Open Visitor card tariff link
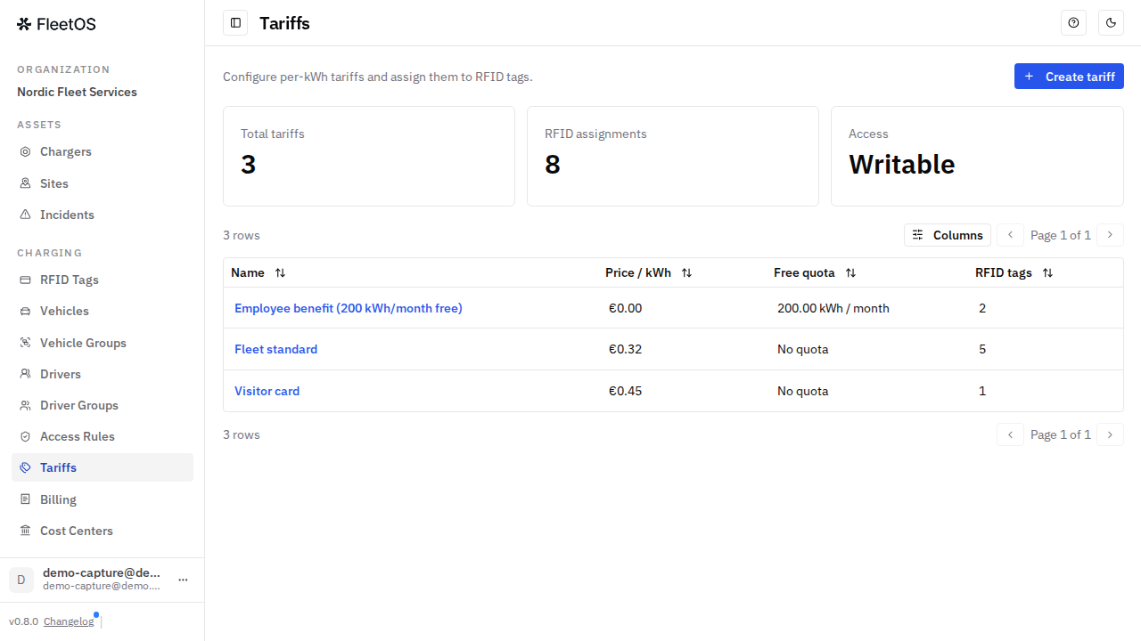This screenshot has height=641, width=1141. [267, 391]
